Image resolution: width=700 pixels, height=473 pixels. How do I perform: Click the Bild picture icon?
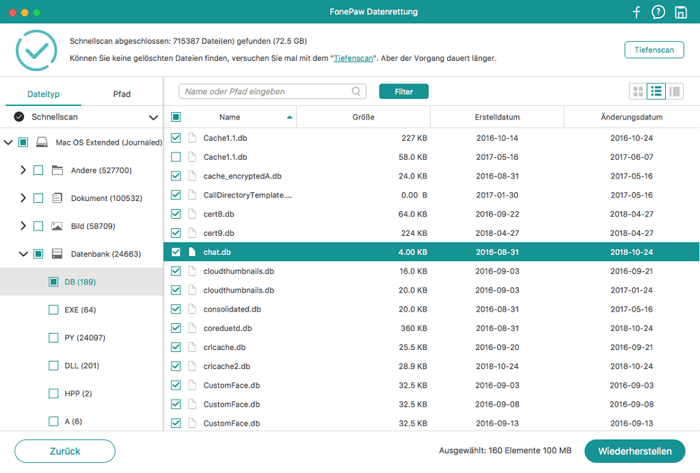pyautogui.click(x=57, y=226)
